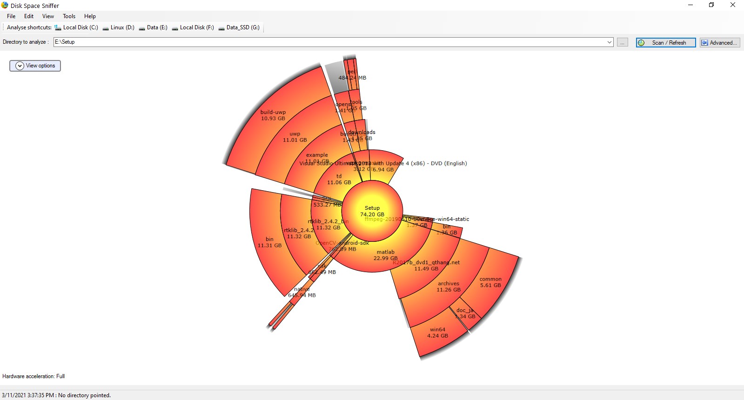Select the win64 4.24 GB segment
This screenshot has width=744, height=400.
437,332
